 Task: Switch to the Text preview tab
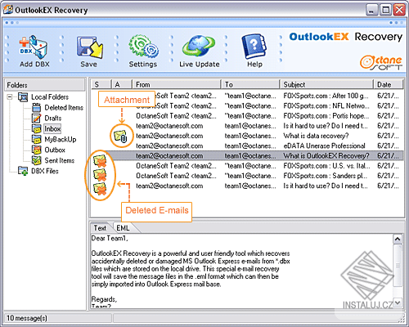[x=100, y=228]
